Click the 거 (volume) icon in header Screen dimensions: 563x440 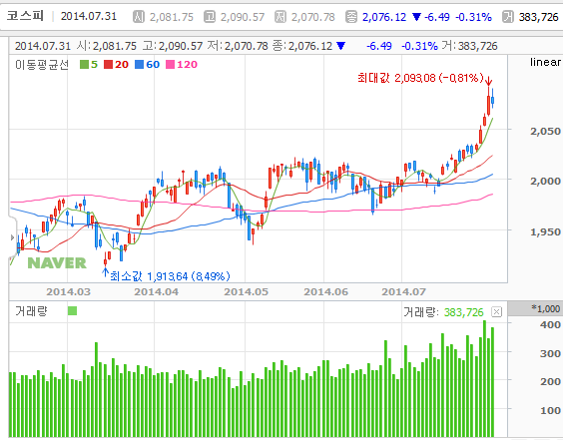508,17
